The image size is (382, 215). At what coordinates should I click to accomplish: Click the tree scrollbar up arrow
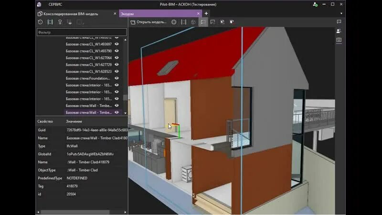(126, 40)
